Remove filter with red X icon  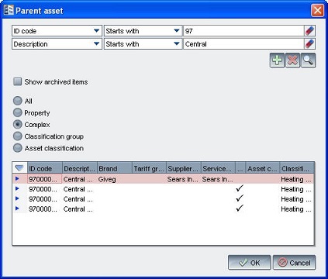point(292,60)
